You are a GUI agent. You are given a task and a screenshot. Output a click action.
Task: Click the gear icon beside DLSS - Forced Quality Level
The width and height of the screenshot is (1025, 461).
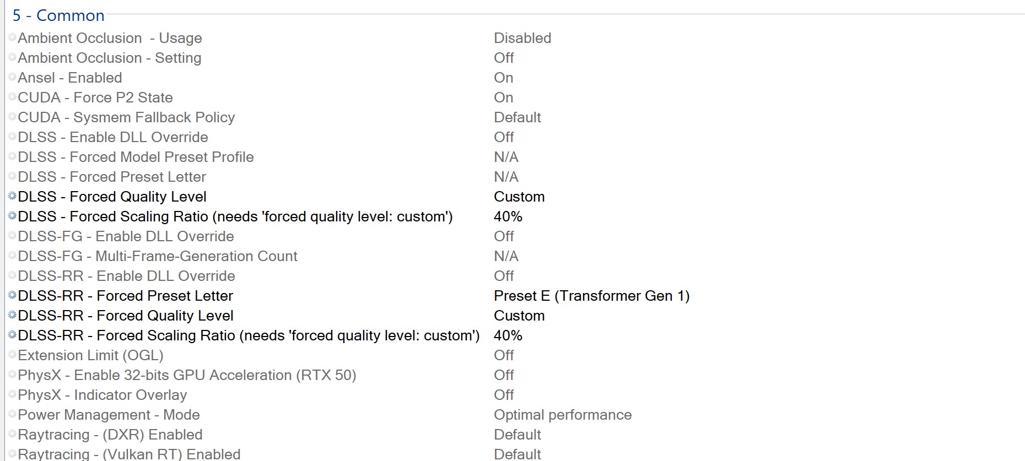(12, 196)
